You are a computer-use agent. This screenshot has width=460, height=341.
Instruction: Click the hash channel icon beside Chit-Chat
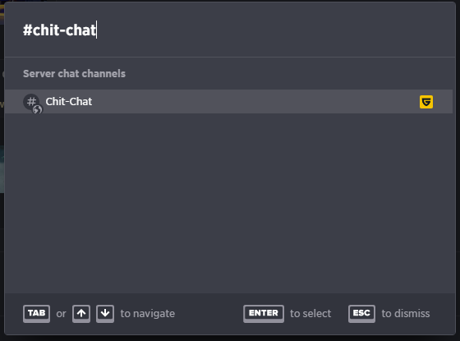(31, 102)
